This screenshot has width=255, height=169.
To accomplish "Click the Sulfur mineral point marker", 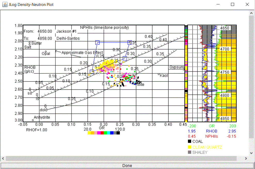I will (x=30, y=43).
